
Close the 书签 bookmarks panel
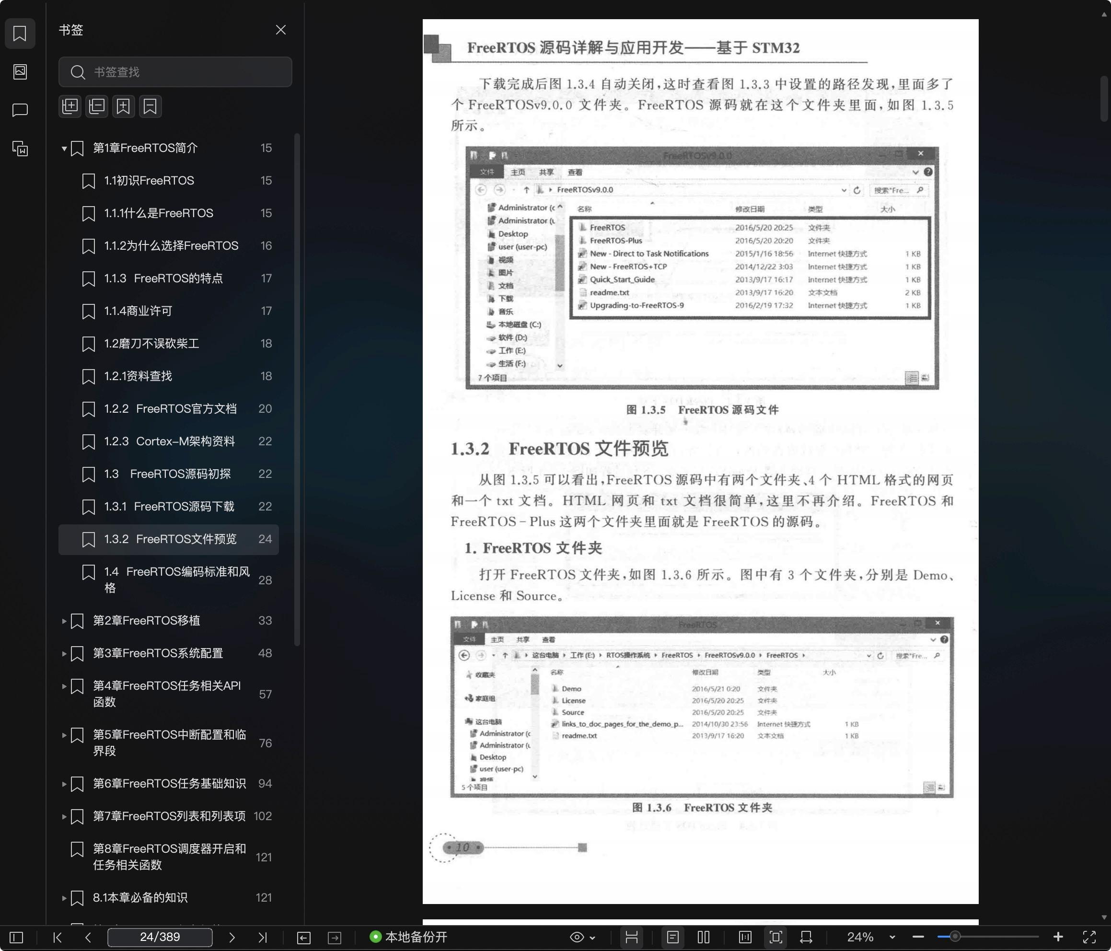click(x=280, y=30)
